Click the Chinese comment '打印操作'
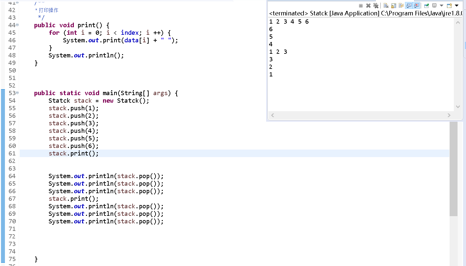This screenshot has width=466, height=266. (x=49, y=10)
